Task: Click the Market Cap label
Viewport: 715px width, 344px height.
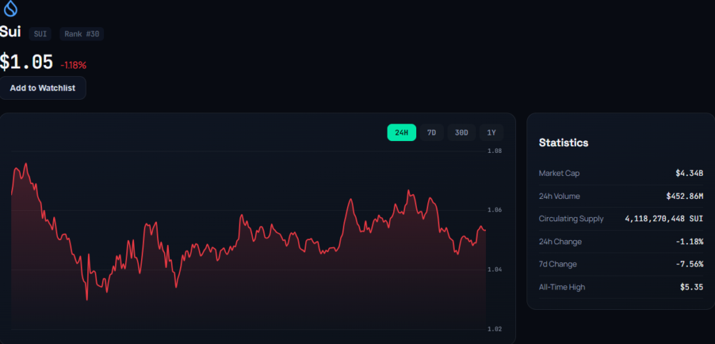Action: (559, 173)
